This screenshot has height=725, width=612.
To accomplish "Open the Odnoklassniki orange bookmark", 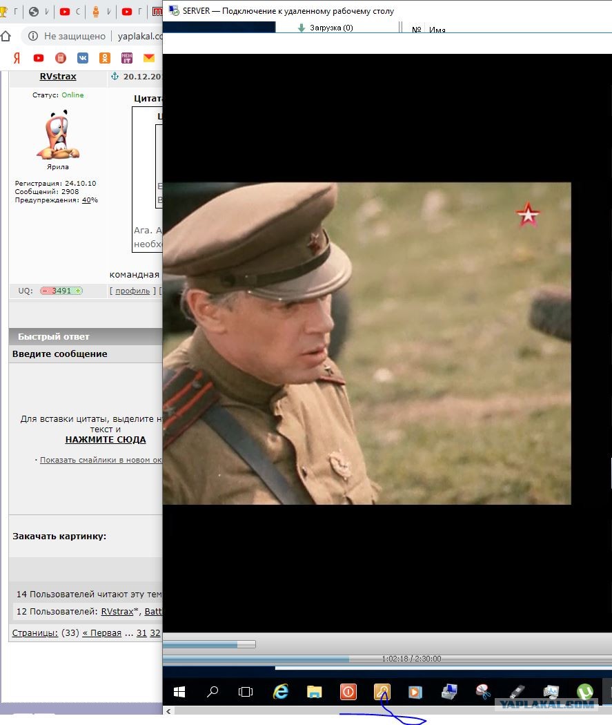I will 105,58.
